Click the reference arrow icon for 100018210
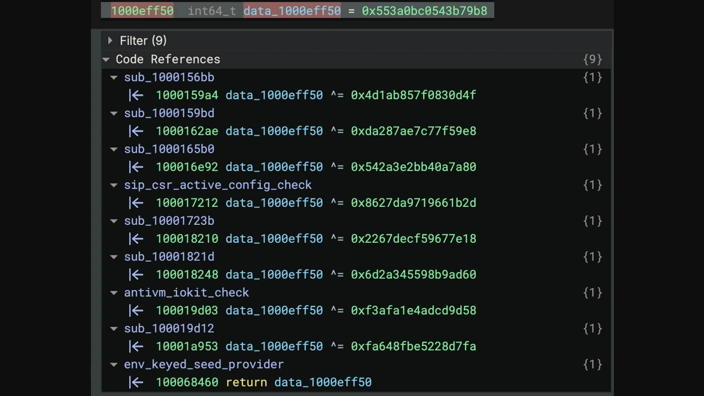704x396 pixels. [x=136, y=239]
